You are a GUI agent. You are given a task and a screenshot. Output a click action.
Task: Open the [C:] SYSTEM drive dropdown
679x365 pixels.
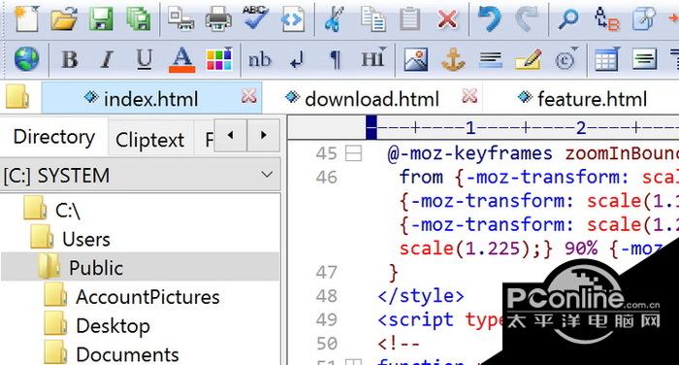[x=141, y=175]
